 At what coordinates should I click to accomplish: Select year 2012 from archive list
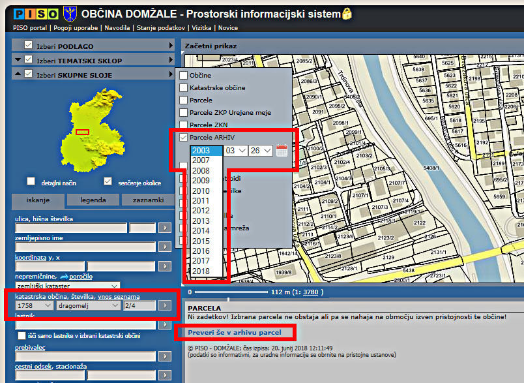click(201, 211)
